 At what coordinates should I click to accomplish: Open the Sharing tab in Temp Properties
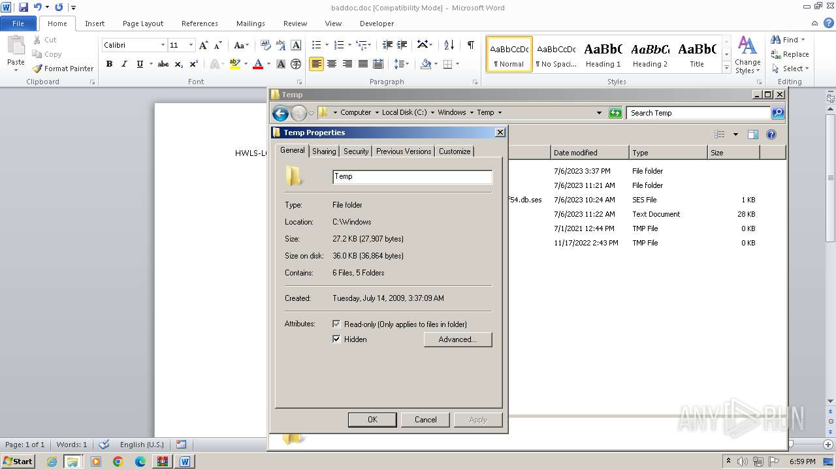(324, 151)
